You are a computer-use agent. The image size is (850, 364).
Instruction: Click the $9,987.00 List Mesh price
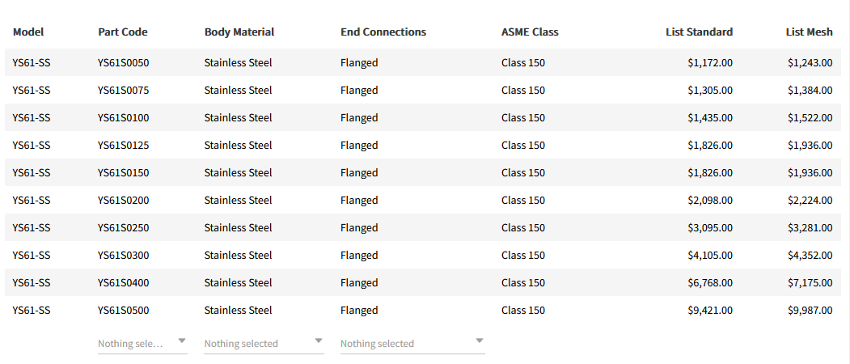tap(810, 311)
